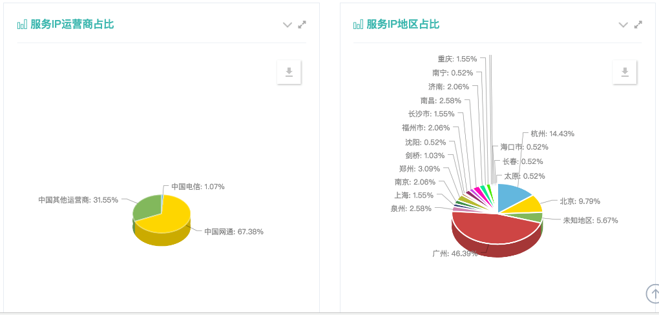Download the 服务IP地区占比 chart

[625, 72]
